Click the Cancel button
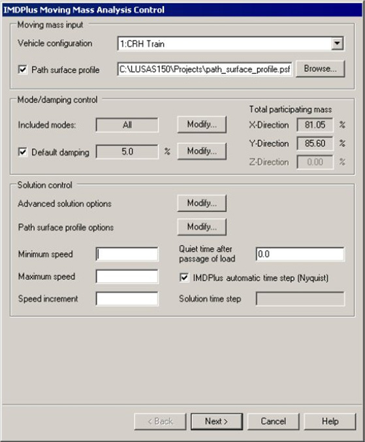The width and height of the screenshot is (365, 442). point(273,421)
